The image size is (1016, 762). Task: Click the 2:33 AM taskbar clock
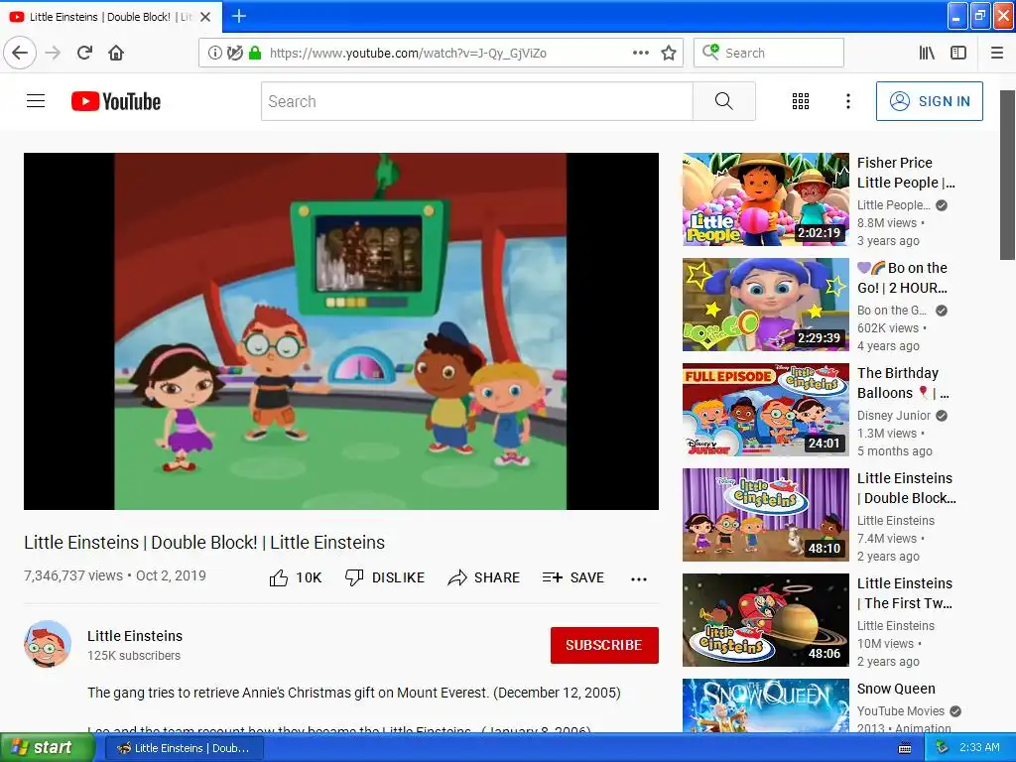979,748
